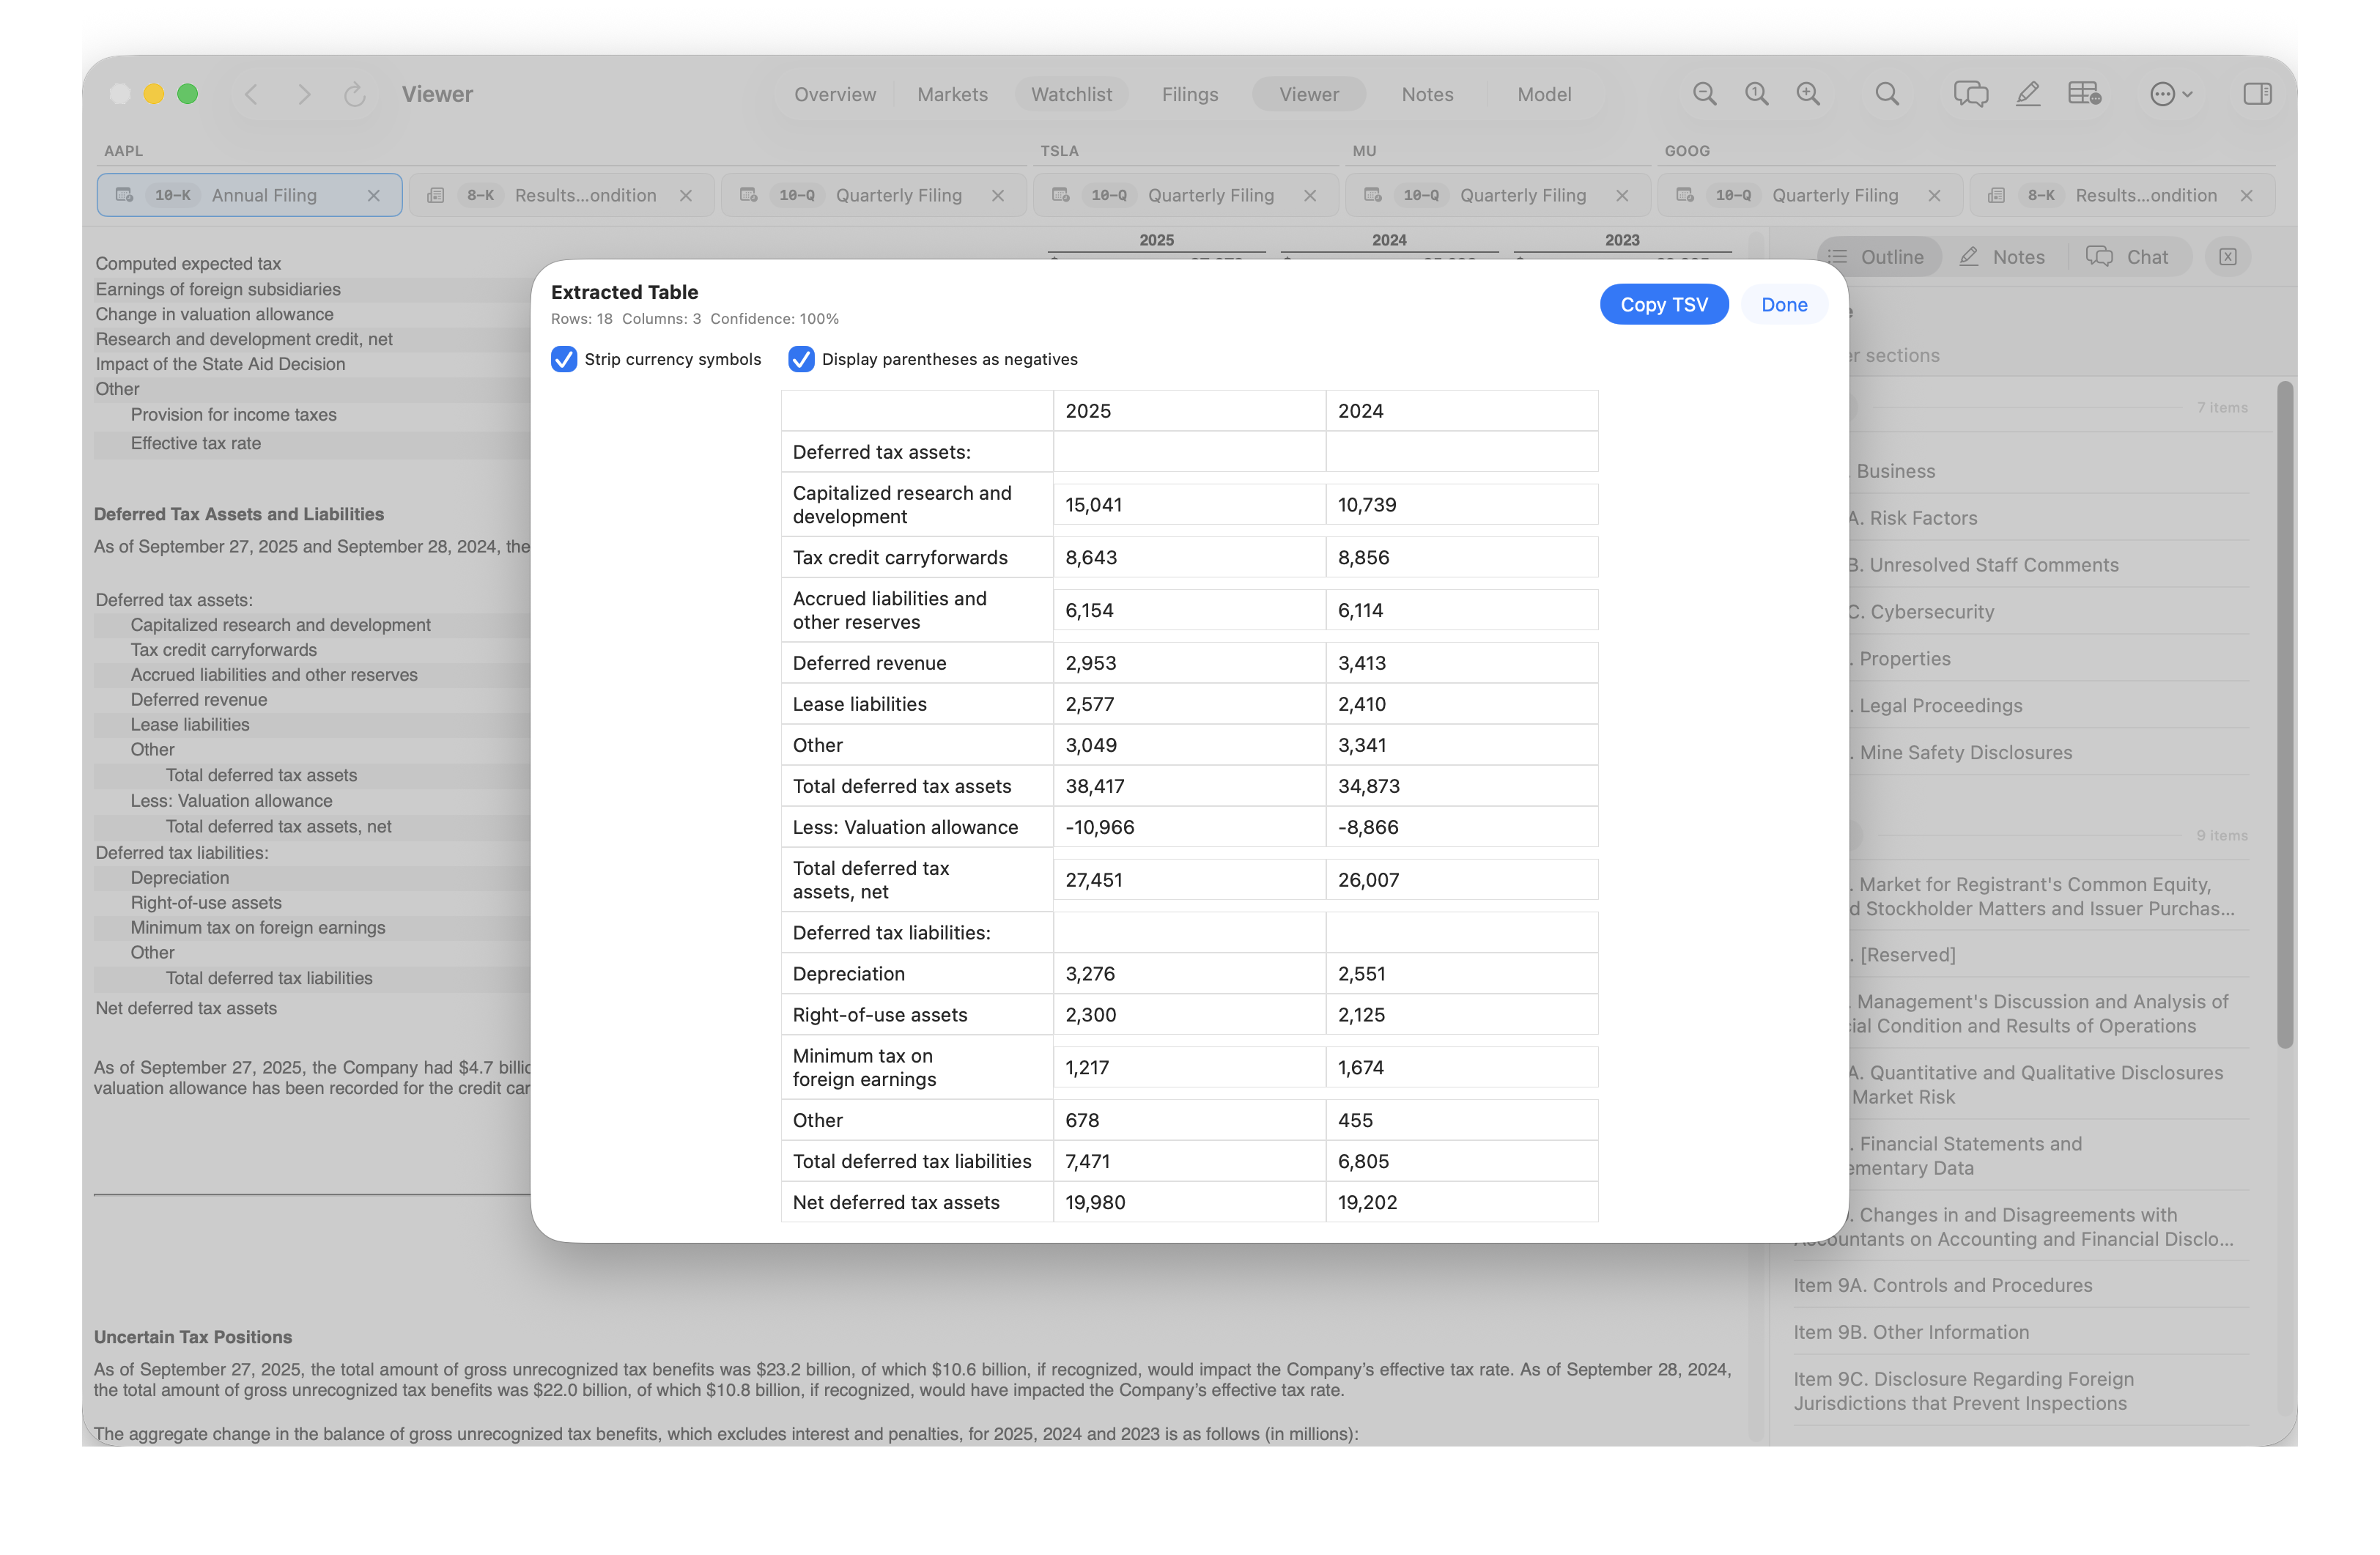Open the Filings tab
The height and width of the screenshot is (1555, 2380).
coord(1190,94)
